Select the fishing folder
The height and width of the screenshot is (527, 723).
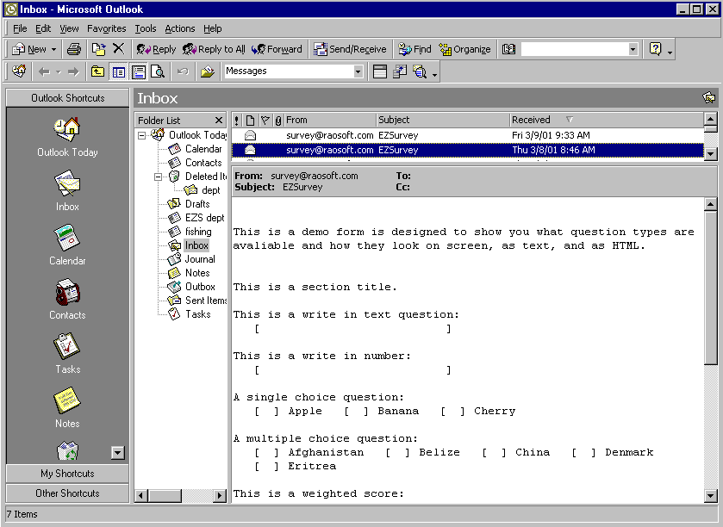190,232
